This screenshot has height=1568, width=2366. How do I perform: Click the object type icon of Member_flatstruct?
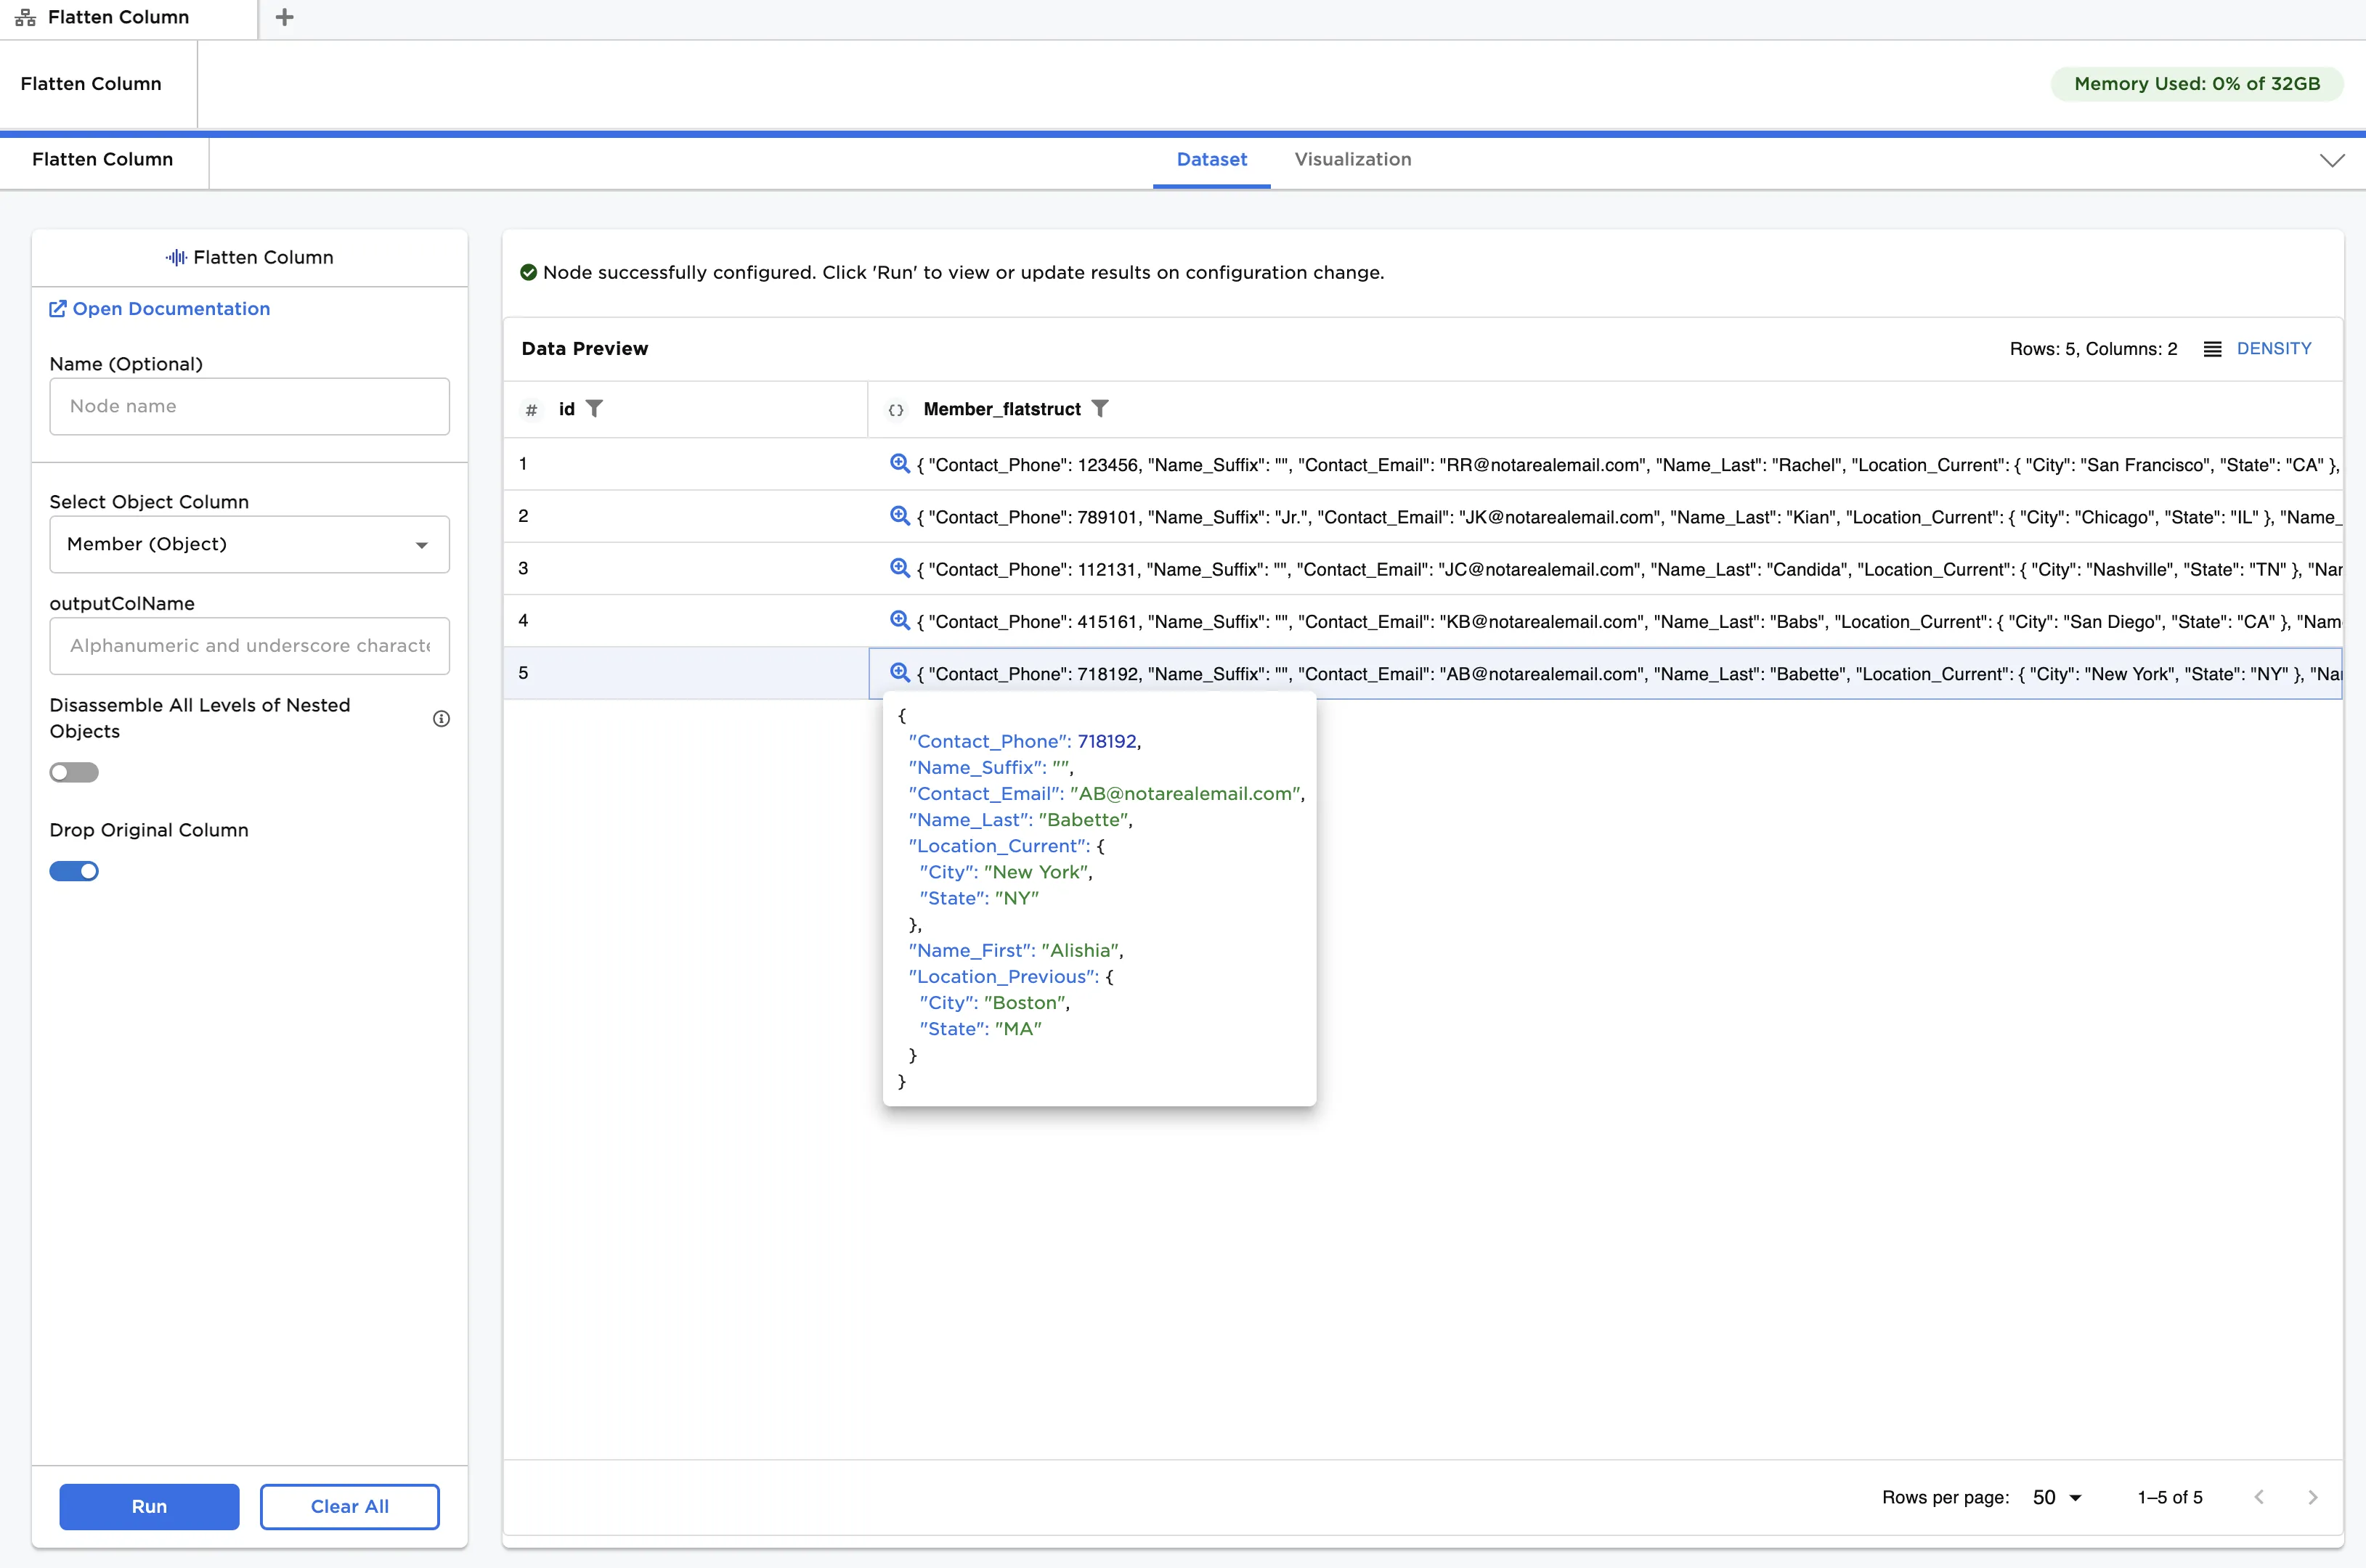pyautogui.click(x=895, y=410)
